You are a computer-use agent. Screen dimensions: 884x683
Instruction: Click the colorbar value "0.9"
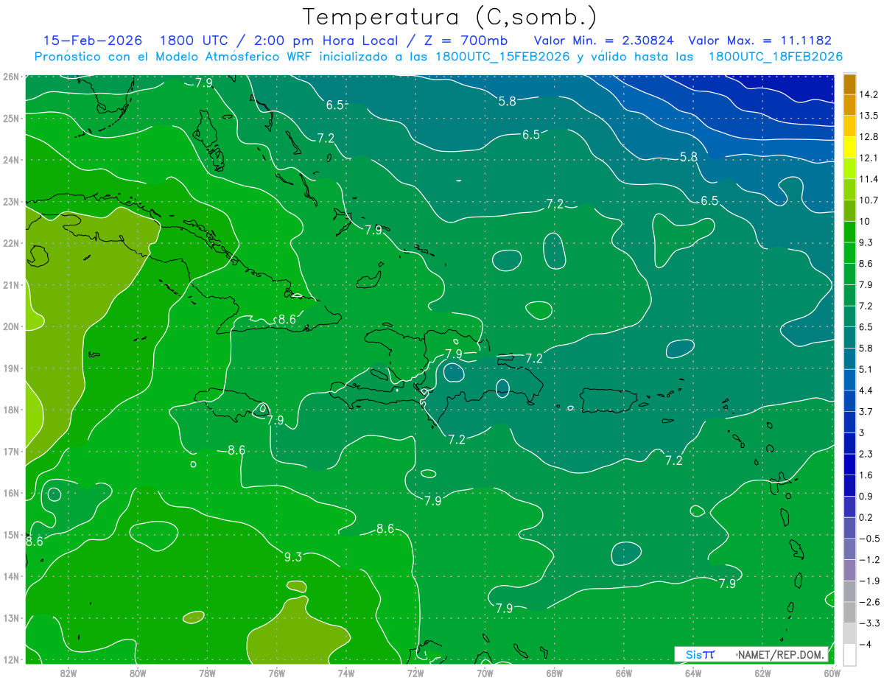click(x=866, y=496)
